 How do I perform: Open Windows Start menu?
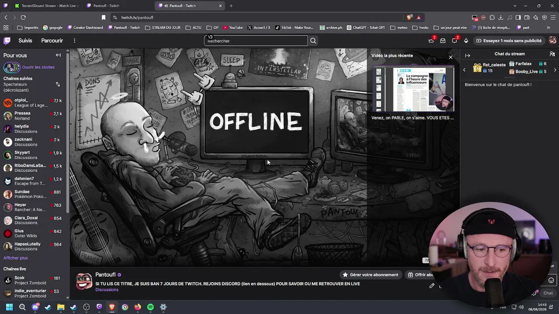(10, 307)
